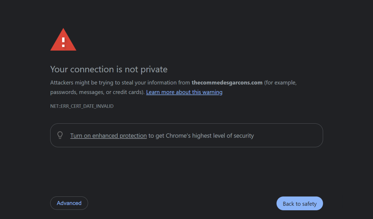Open Learn more about this warning
This screenshot has width=373, height=219.
pyautogui.click(x=184, y=92)
